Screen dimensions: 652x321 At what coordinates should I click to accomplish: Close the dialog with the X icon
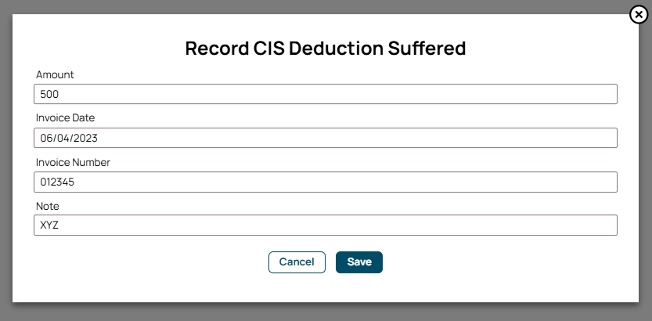coord(639,15)
